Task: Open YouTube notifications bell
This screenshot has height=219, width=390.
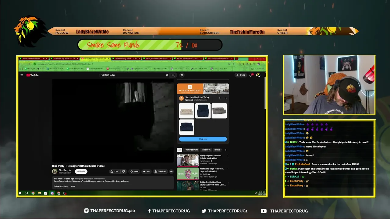Action: pos(251,75)
